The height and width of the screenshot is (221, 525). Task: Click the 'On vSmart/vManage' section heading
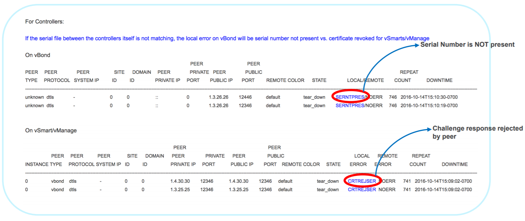pos(51,130)
